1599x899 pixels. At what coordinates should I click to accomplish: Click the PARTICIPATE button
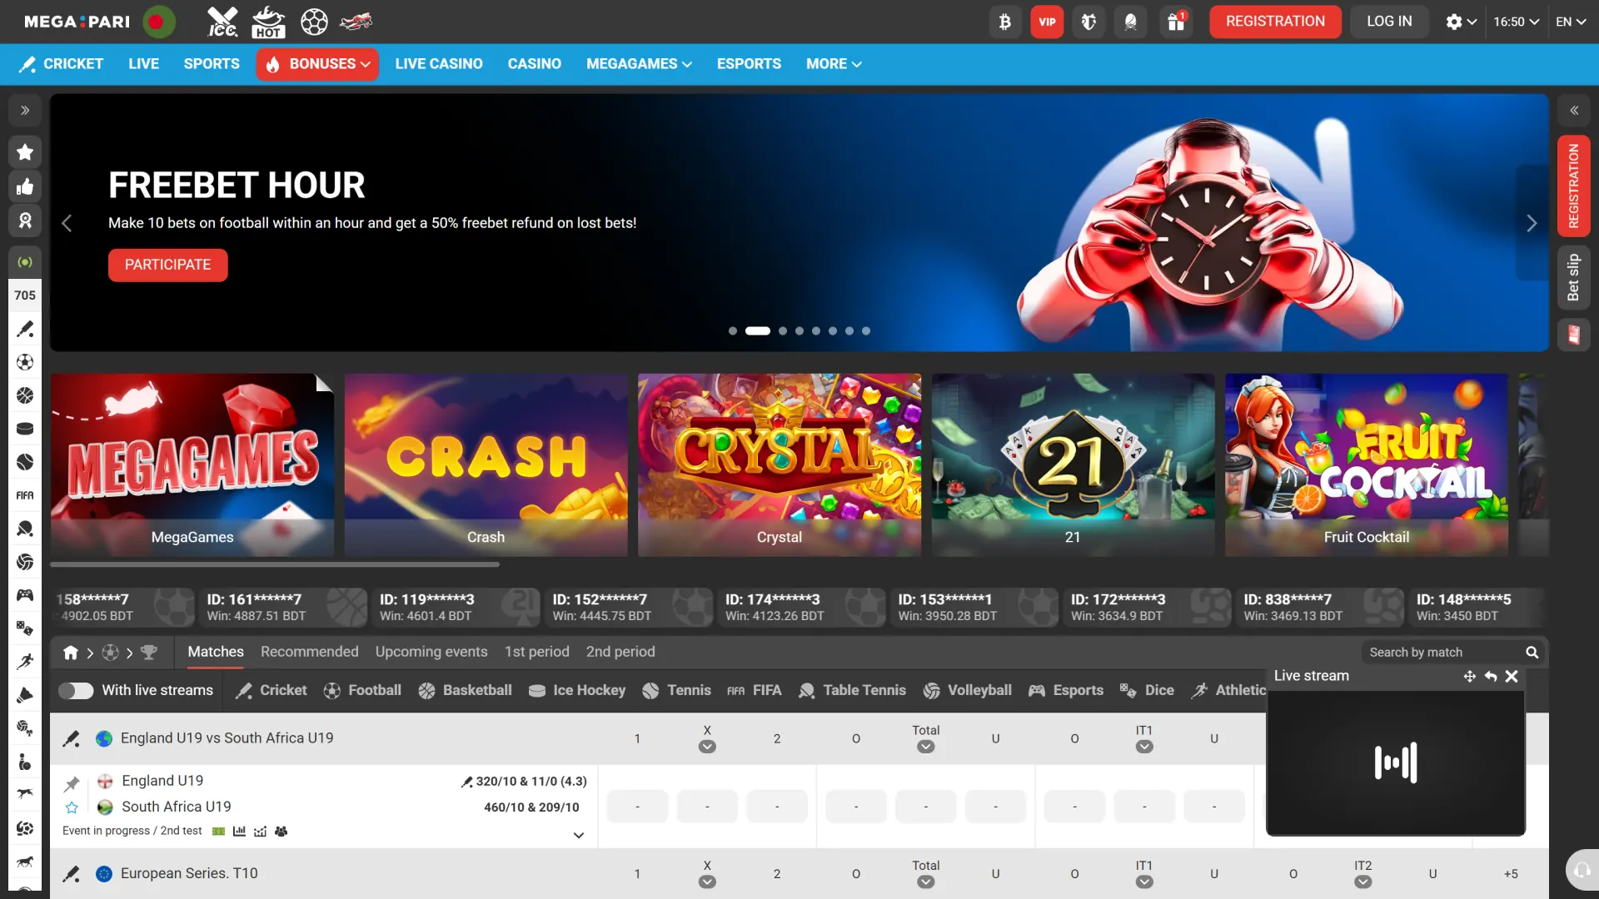[167, 266]
